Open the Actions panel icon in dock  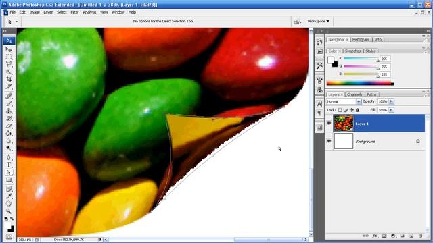319,51
